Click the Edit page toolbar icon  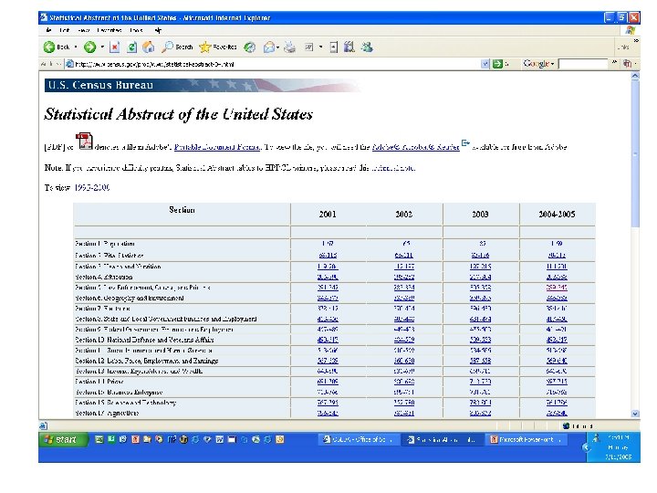pyautogui.click(x=308, y=47)
